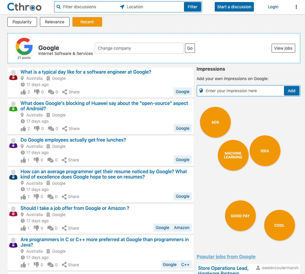Open 'Should I take a job offer' discussion

tap(75, 208)
